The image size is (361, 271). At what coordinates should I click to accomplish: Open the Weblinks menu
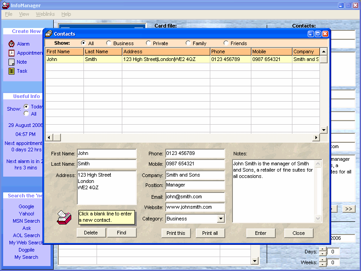coord(45,14)
